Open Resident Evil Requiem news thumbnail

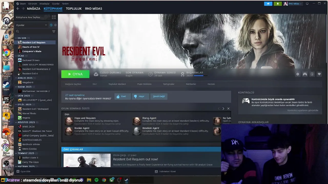click(x=87, y=160)
